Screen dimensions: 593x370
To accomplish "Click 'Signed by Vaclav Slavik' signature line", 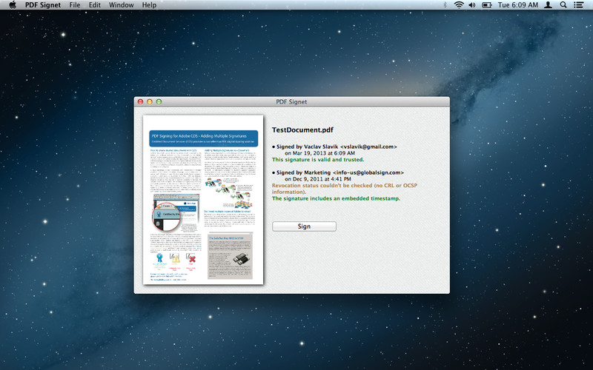I will click(x=335, y=147).
